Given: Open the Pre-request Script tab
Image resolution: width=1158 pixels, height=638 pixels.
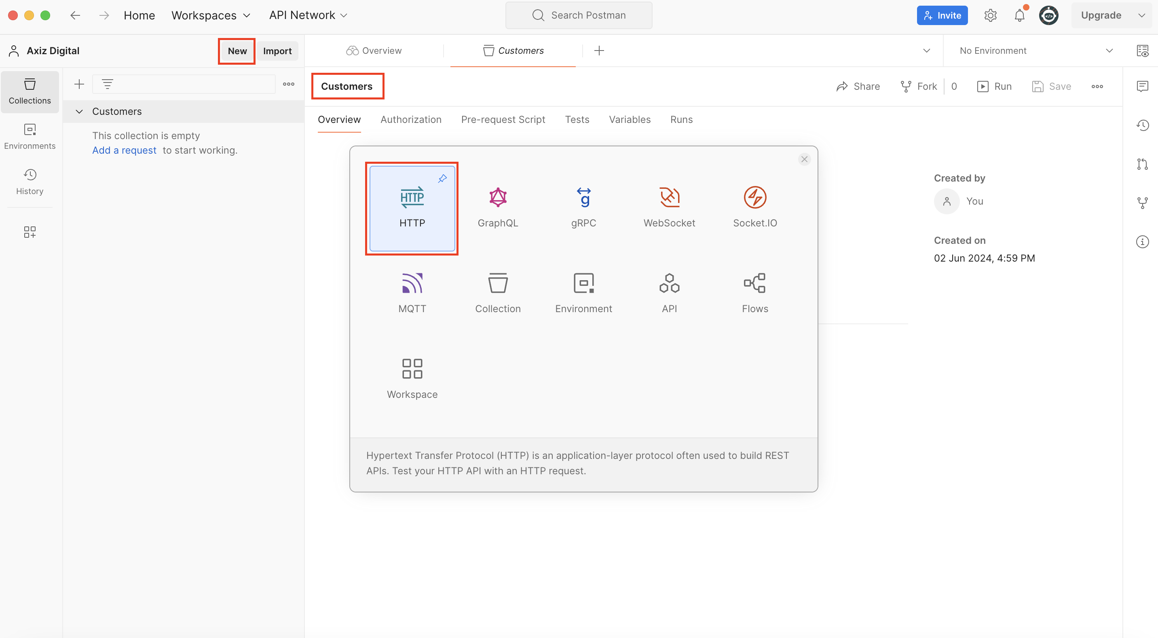Looking at the screenshot, I should coord(503,120).
